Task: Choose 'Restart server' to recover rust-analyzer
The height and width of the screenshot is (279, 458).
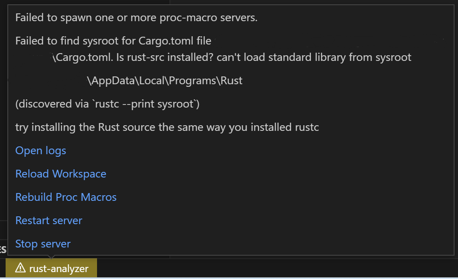Action: point(48,220)
